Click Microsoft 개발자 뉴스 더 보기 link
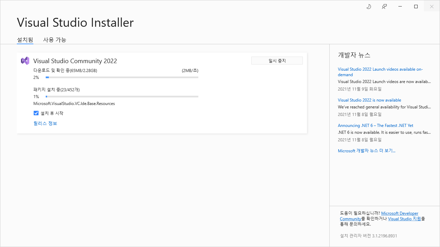Image resolution: width=440 pixels, height=247 pixels. tap(367, 151)
